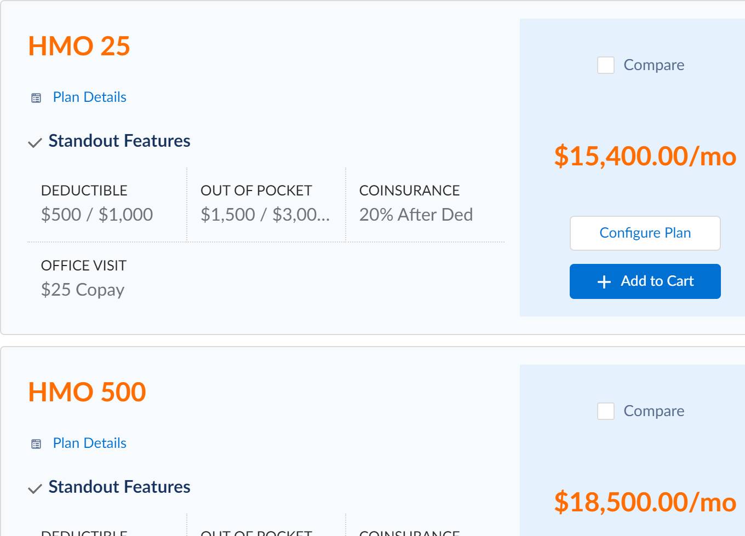Select the HMO 25 plan title

click(x=79, y=47)
